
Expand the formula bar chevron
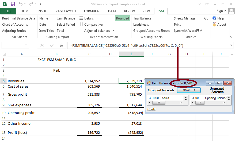point(231,45)
